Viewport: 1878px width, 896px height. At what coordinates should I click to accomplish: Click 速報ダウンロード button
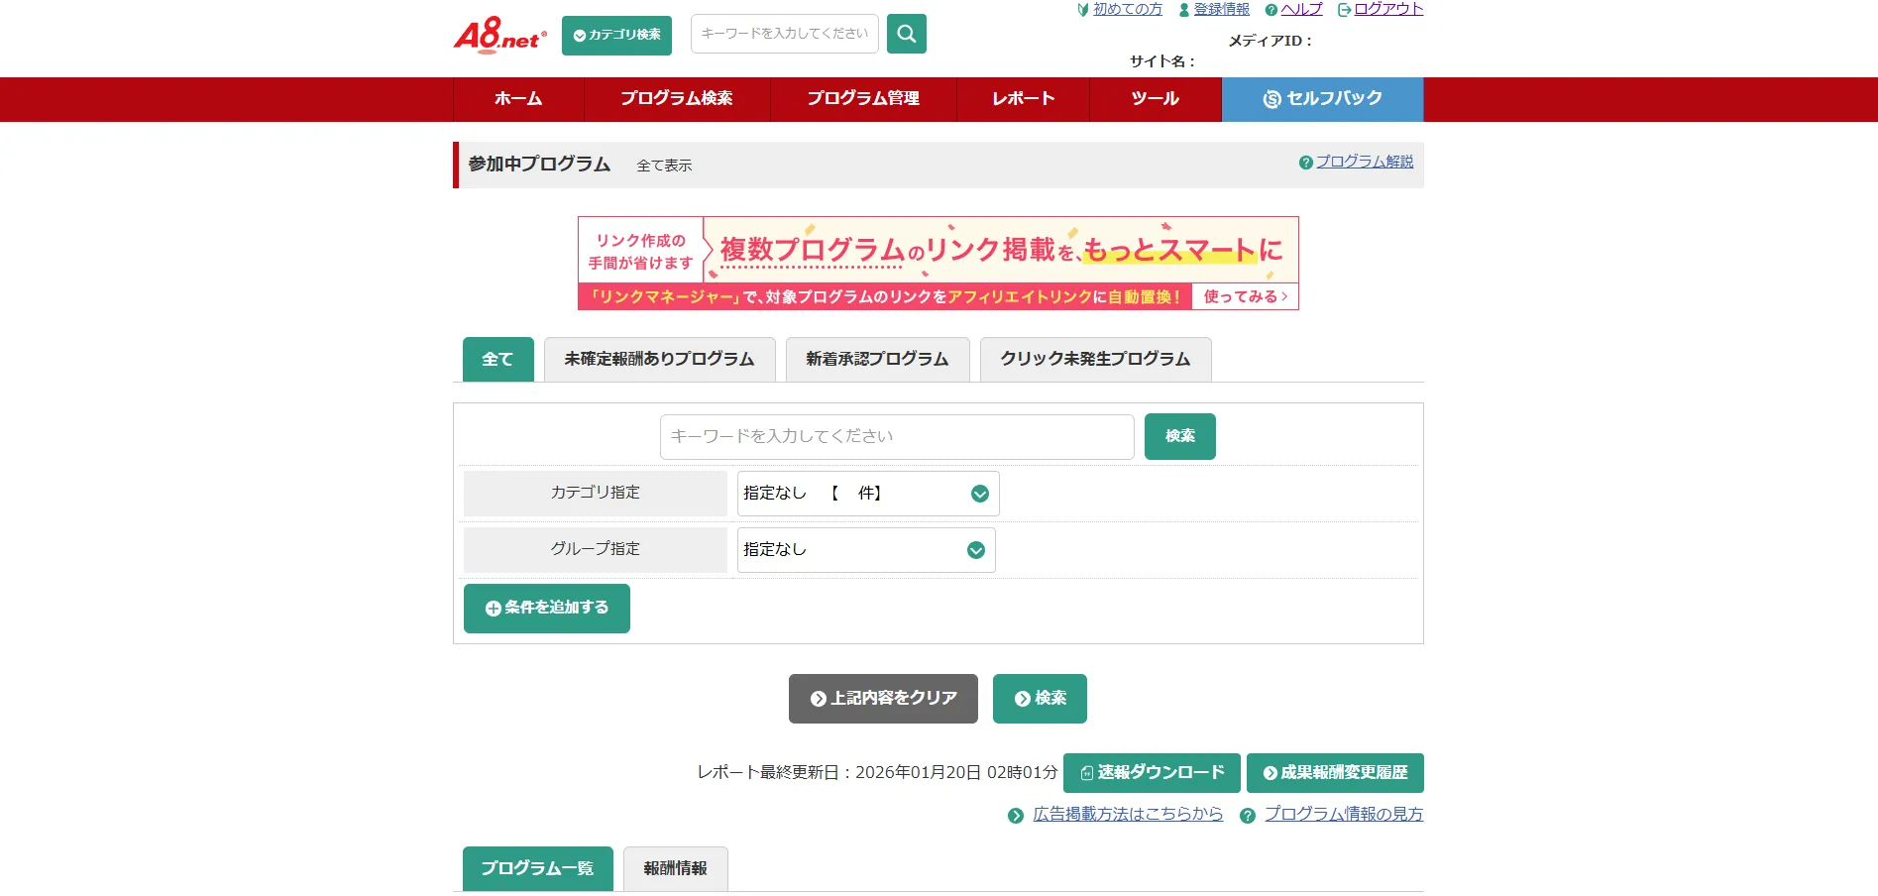pyautogui.click(x=1152, y=773)
